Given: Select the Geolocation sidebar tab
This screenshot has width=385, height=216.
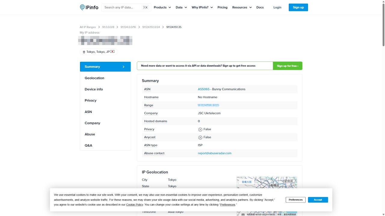Looking at the screenshot, I should 105,78.
